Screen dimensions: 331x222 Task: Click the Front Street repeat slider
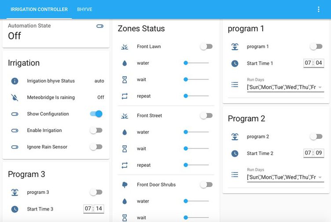[x=196, y=165]
